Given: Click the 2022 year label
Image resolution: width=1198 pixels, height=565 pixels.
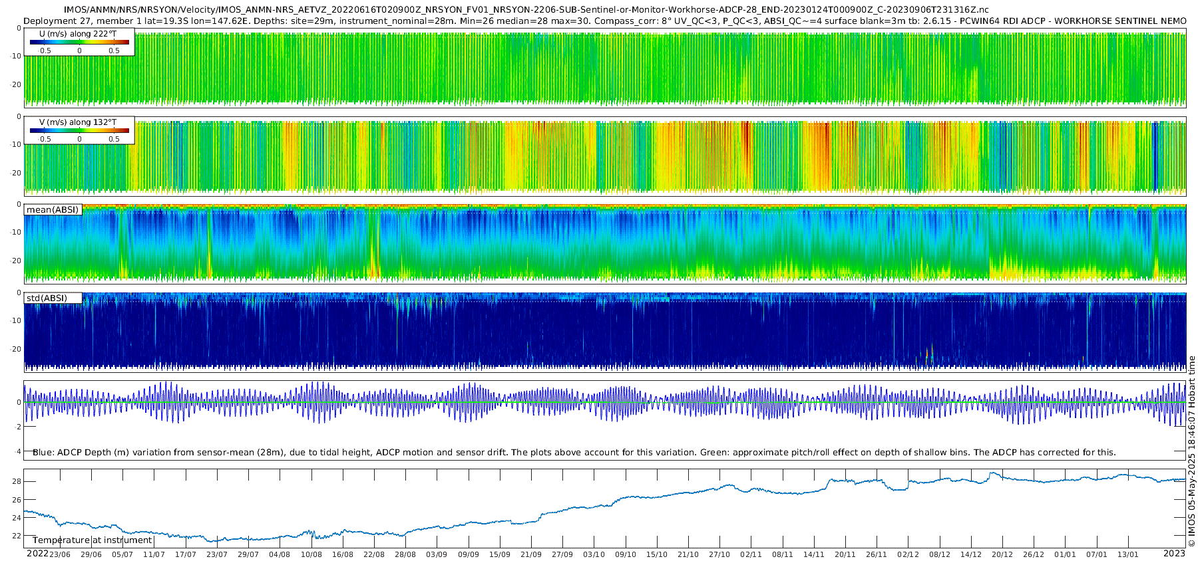Looking at the screenshot, I should pos(37,554).
